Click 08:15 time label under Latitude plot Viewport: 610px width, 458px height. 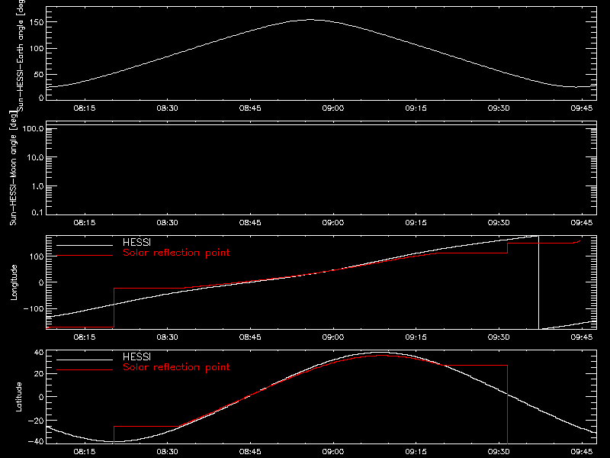[x=85, y=451]
